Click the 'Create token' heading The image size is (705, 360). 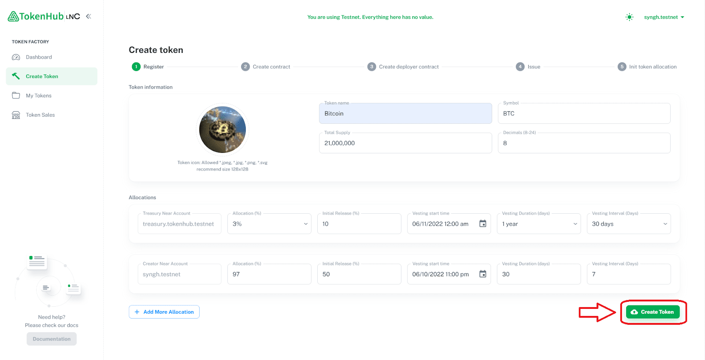coord(156,50)
